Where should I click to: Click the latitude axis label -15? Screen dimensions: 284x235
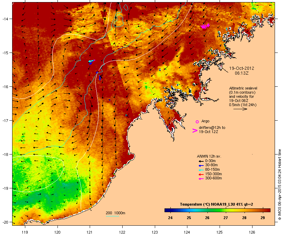click(5, 53)
